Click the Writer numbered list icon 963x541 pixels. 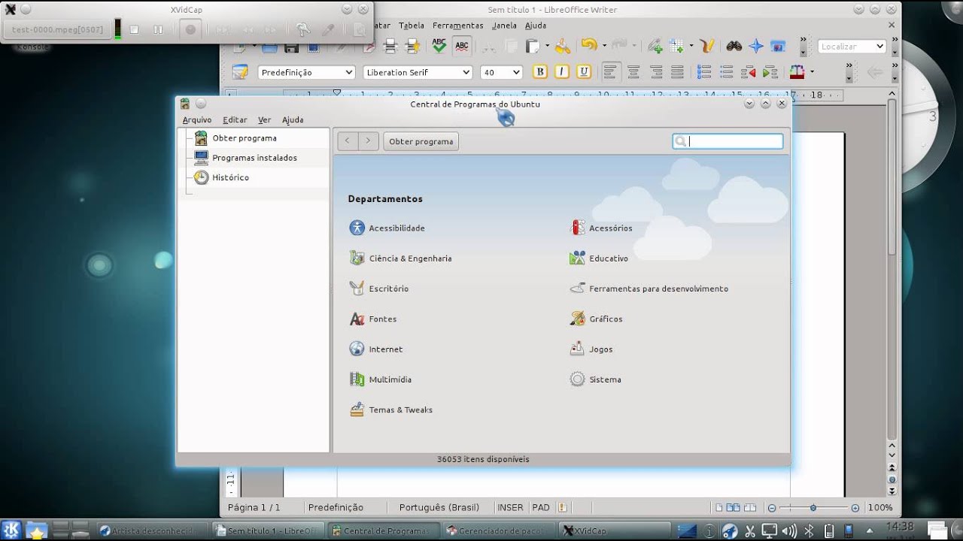click(704, 72)
